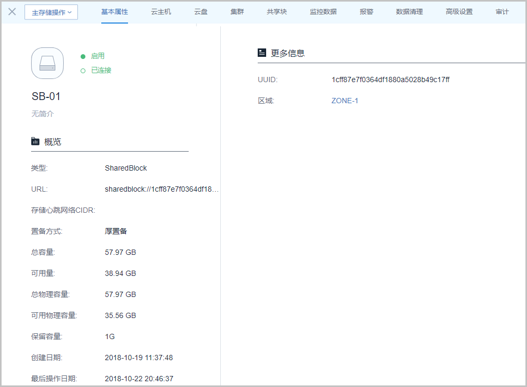The height and width of the screenshot is (387, 527).
Task: Click the SB-01 storage name
Action: [46, 96]
